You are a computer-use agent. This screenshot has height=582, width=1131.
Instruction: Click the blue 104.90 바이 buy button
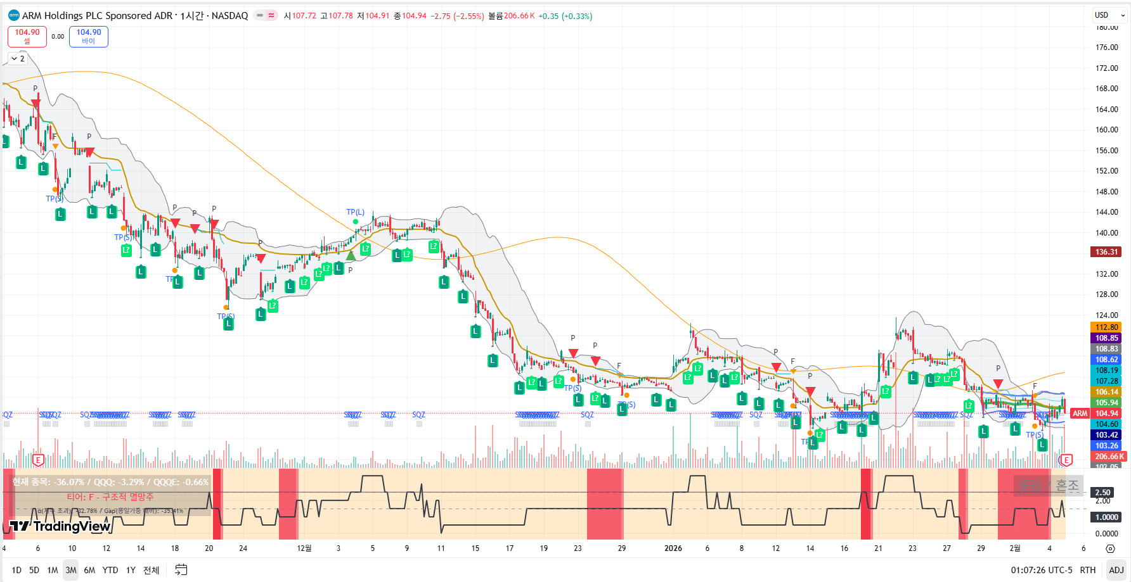(x=89, y=36)
